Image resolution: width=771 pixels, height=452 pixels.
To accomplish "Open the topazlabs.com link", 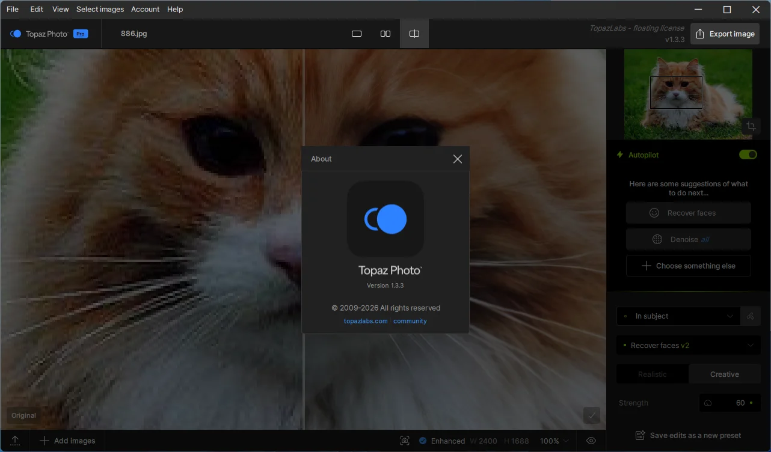I will click(x=366, y=321).
